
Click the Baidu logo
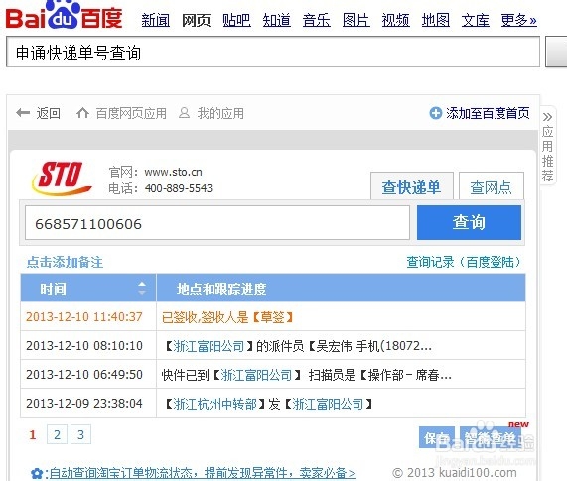pyautogui.click(x=65, y=15)
